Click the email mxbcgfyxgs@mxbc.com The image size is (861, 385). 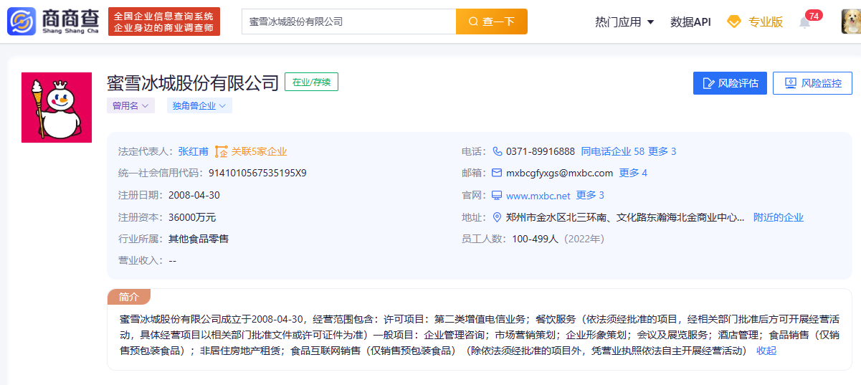(x=560, y=173)
